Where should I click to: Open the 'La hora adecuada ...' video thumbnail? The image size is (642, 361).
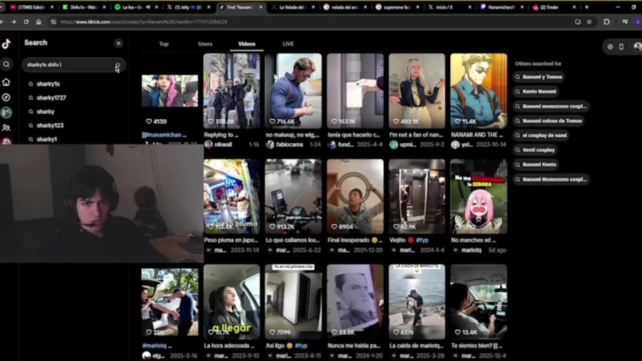(232, 302)
